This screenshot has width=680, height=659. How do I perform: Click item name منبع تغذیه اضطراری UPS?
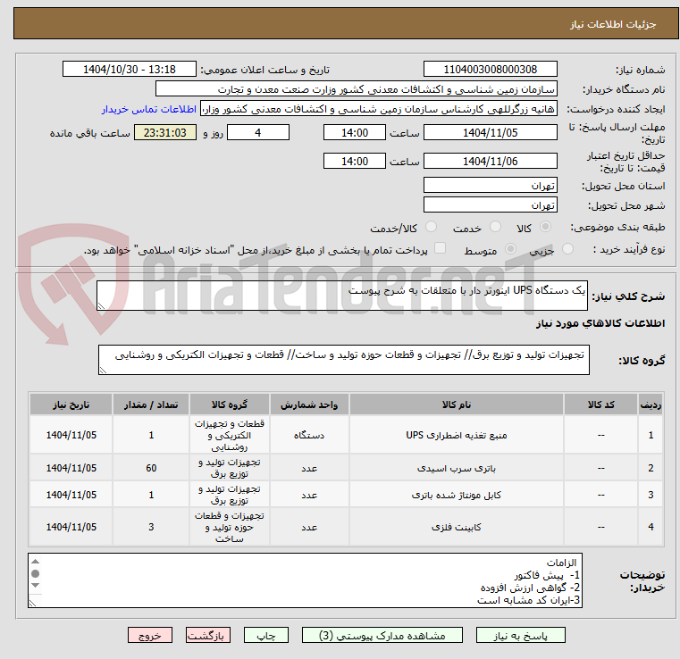point(457,435)
